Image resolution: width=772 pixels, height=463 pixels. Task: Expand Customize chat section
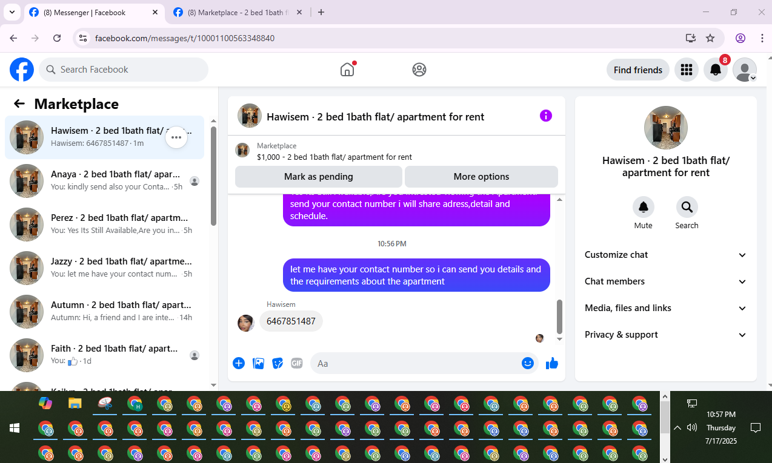666,255
